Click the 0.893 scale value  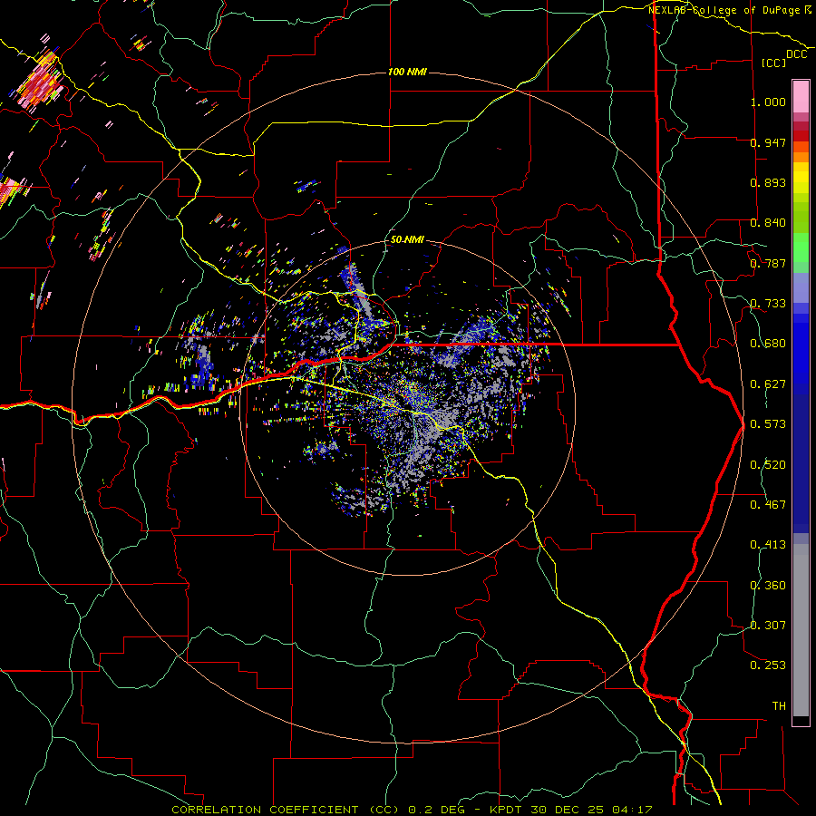tap(768, 182)
